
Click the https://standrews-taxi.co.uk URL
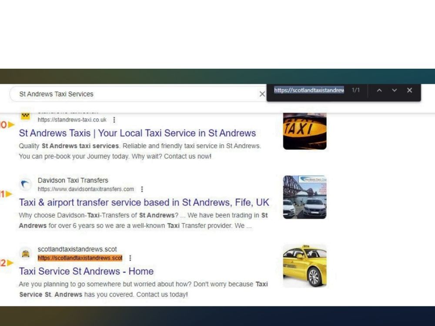pos(72,120)
